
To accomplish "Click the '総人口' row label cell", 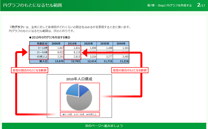I will tap(39, 61).
